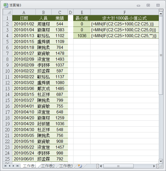
Task: Click the next sheet tab arrow
Action: coord(13,166)
